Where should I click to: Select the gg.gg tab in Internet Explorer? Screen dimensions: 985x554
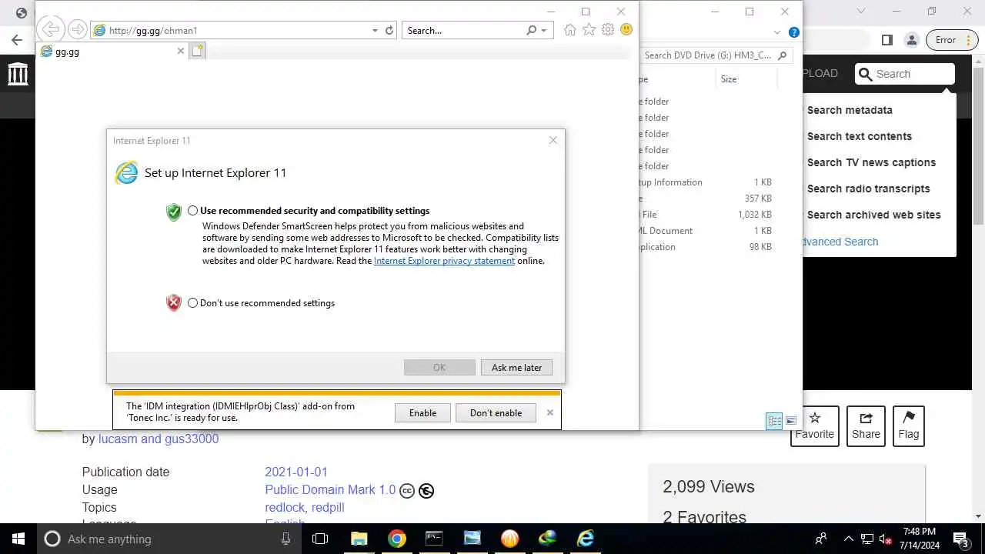(x=113, y=52)
